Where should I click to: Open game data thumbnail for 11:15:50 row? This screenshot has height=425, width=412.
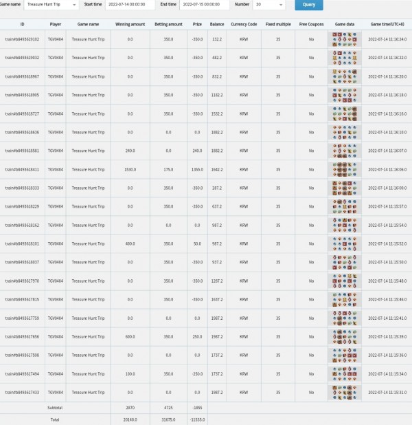[x=345, y=262]
